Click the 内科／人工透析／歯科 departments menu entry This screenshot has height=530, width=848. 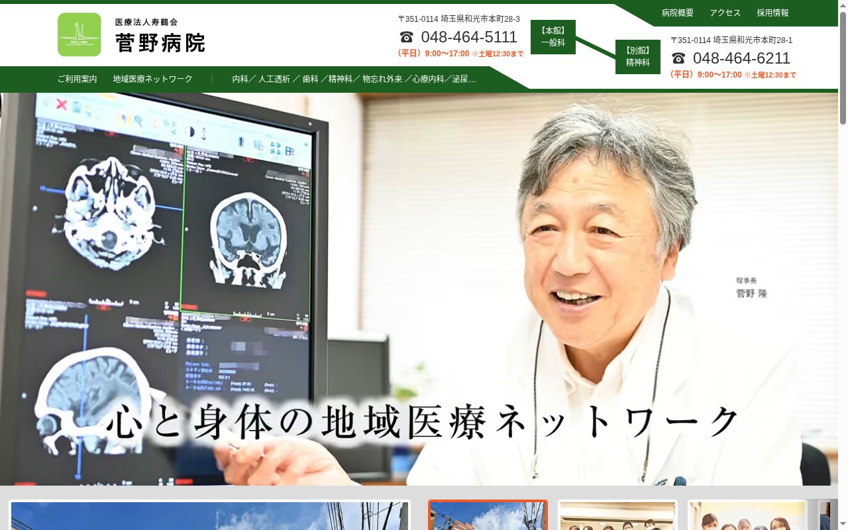click(x=354, y=79)
